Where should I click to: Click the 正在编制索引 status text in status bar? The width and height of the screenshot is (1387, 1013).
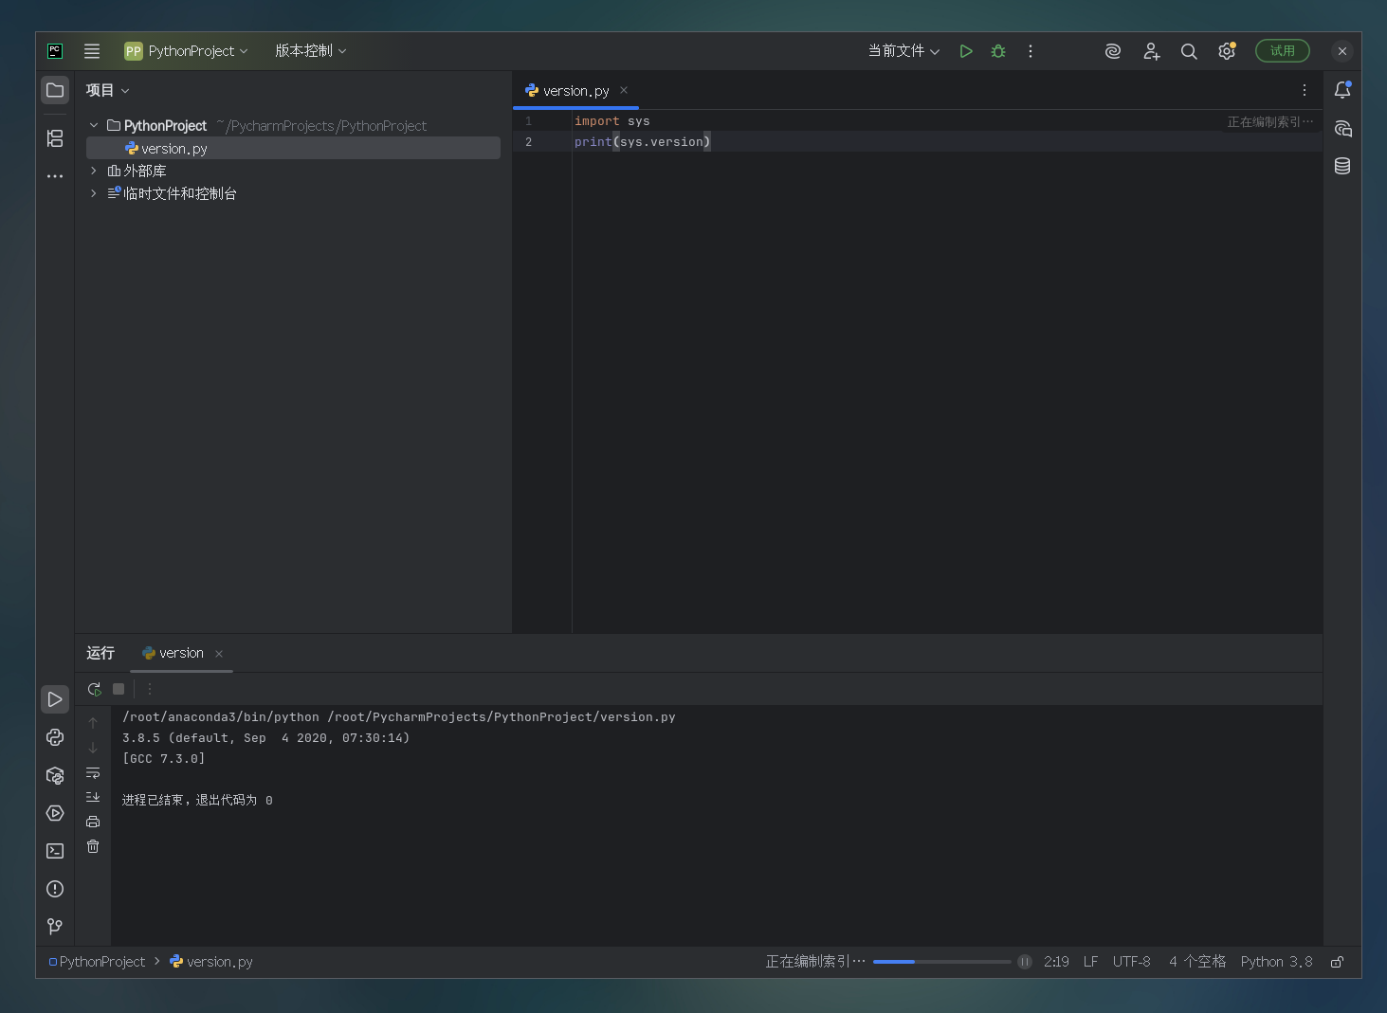[815, 962]
